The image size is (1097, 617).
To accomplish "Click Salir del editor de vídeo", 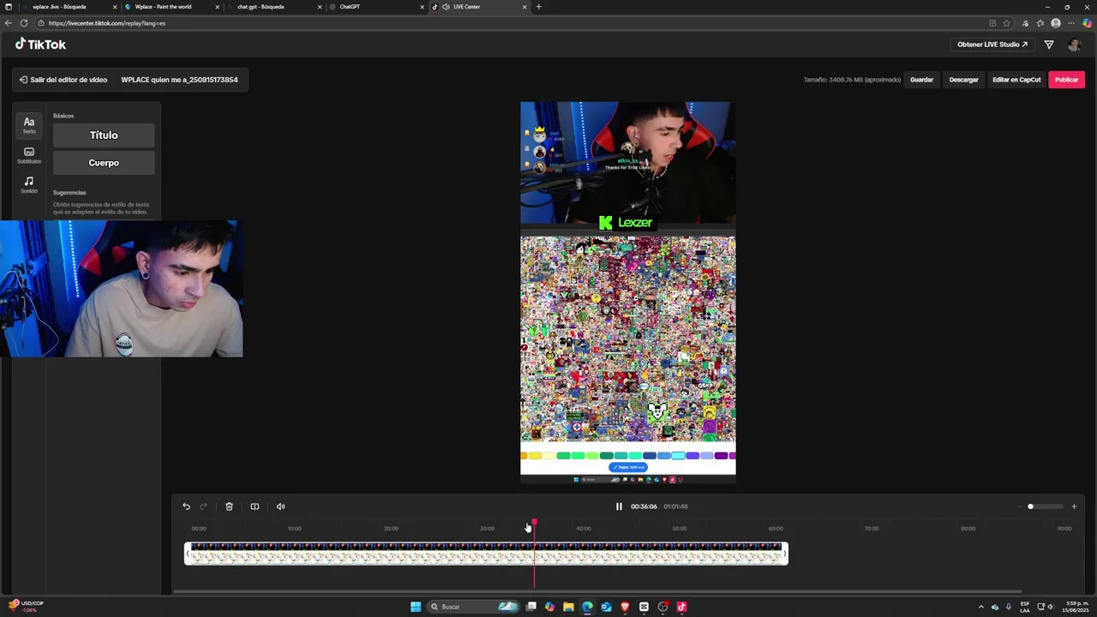I will tap(63, 80).
